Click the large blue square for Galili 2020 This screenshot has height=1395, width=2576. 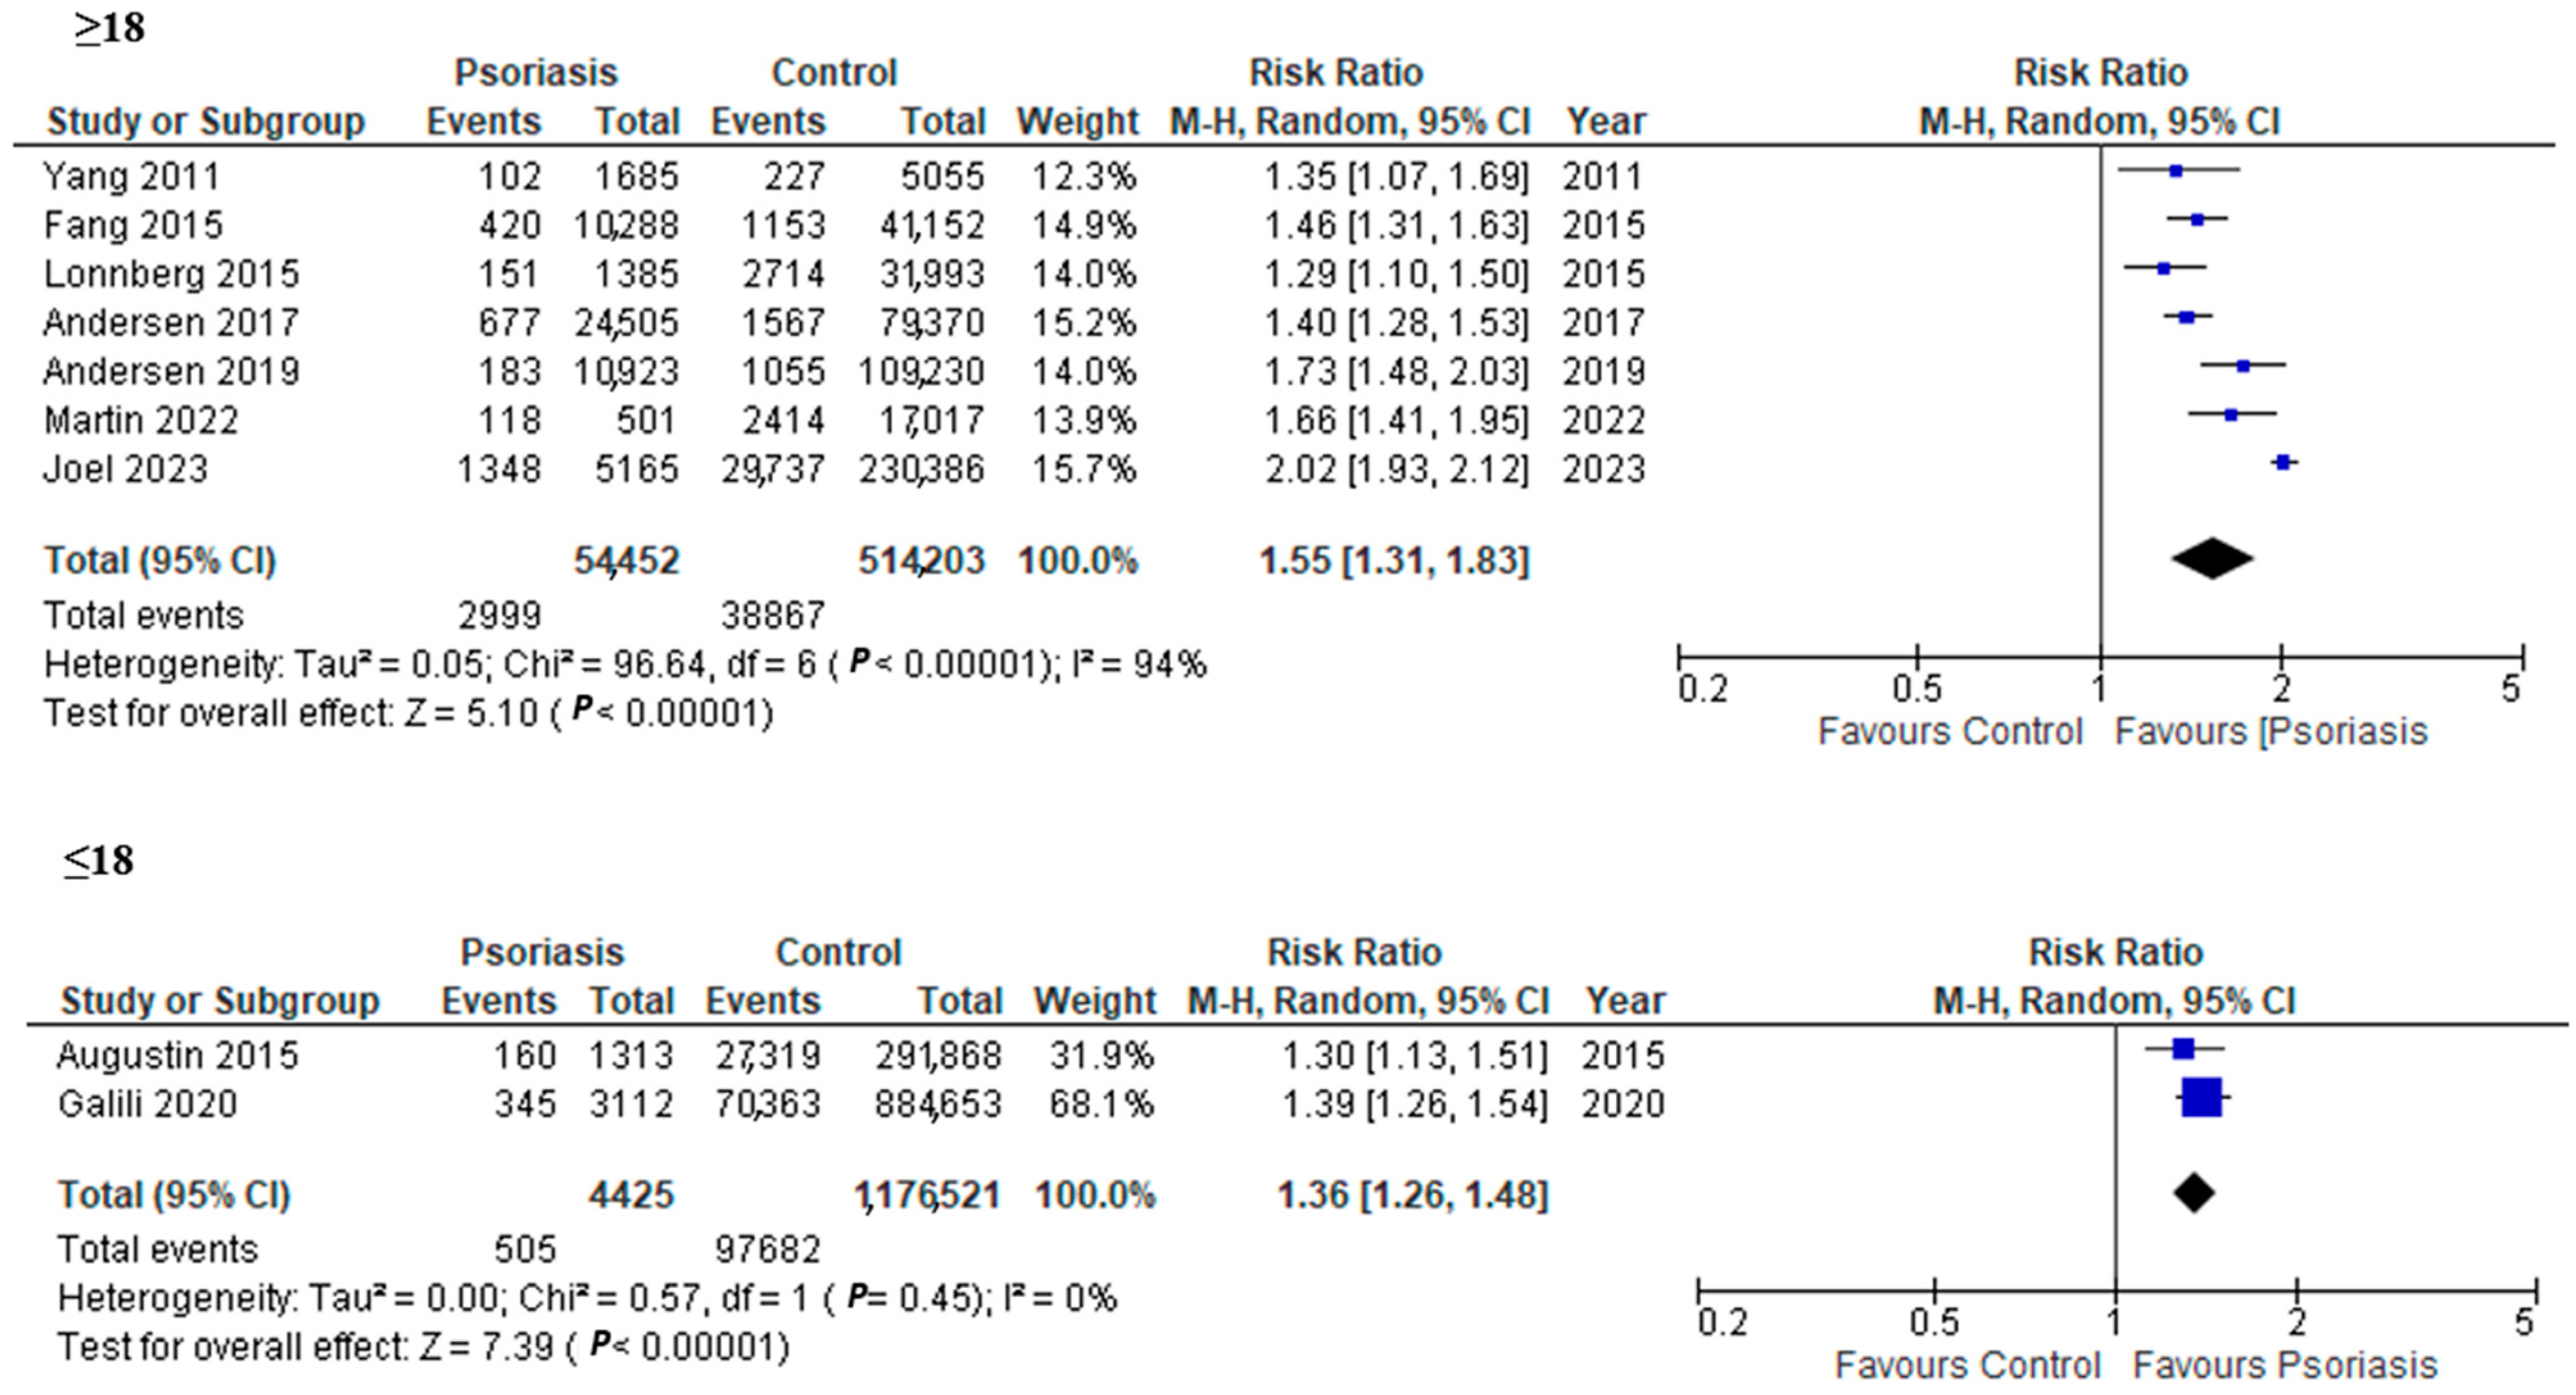2202,1098
